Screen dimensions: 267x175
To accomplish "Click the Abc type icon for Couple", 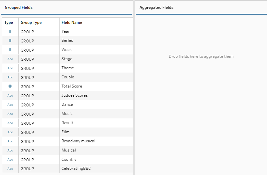I will click(x=10, y=77).
